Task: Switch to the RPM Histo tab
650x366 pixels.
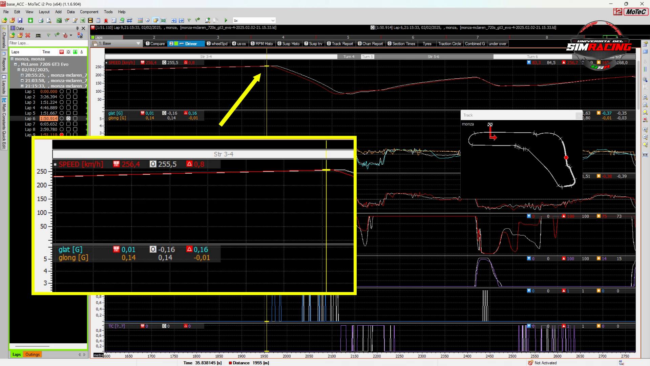Action: 262,44
